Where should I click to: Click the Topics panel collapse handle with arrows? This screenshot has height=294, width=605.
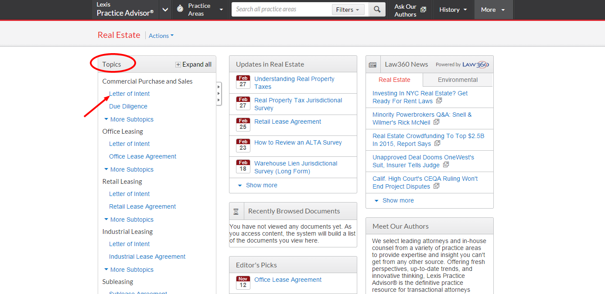219,93
